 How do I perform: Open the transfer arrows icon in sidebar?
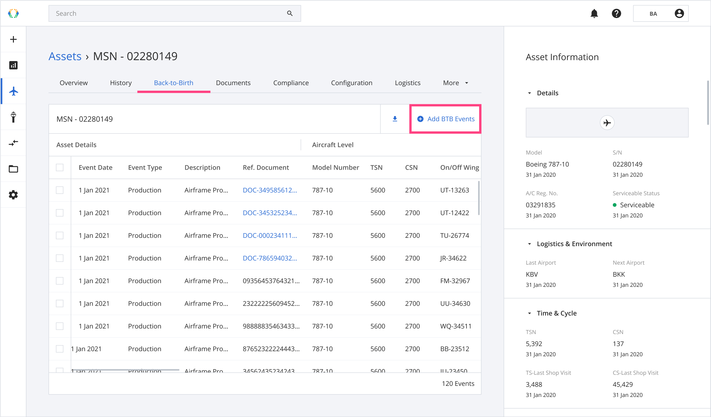click(13, 143)
